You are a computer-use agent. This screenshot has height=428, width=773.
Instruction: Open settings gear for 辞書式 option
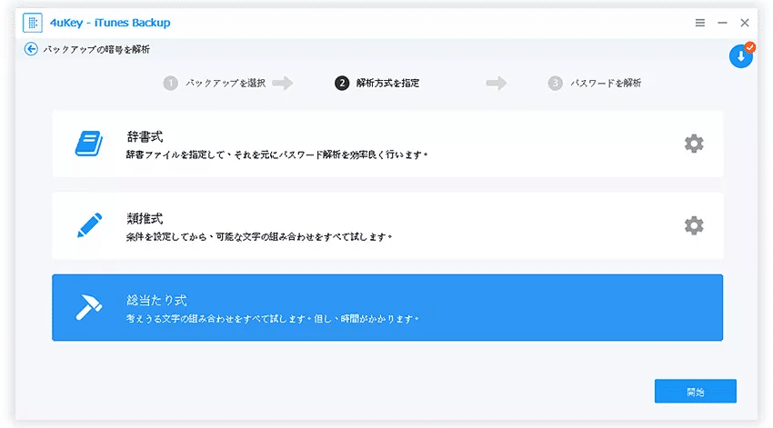click(694, 144)
